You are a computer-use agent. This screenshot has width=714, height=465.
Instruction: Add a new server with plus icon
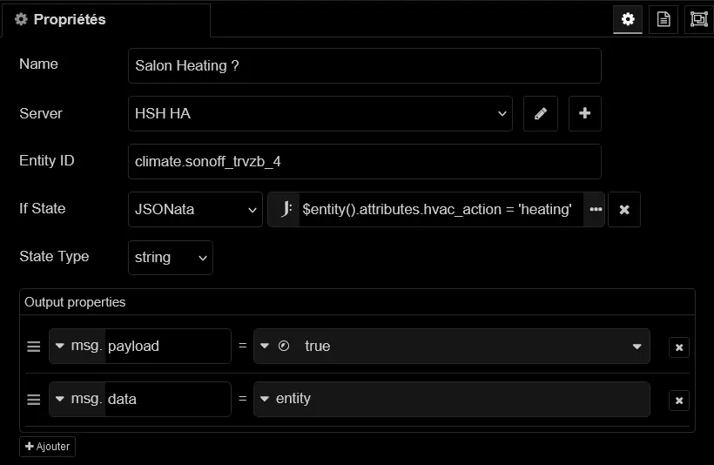click(584, 113)
